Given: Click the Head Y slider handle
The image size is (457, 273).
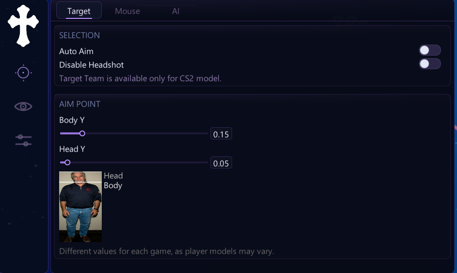Looking at the screenshot, I should point(67,163).
